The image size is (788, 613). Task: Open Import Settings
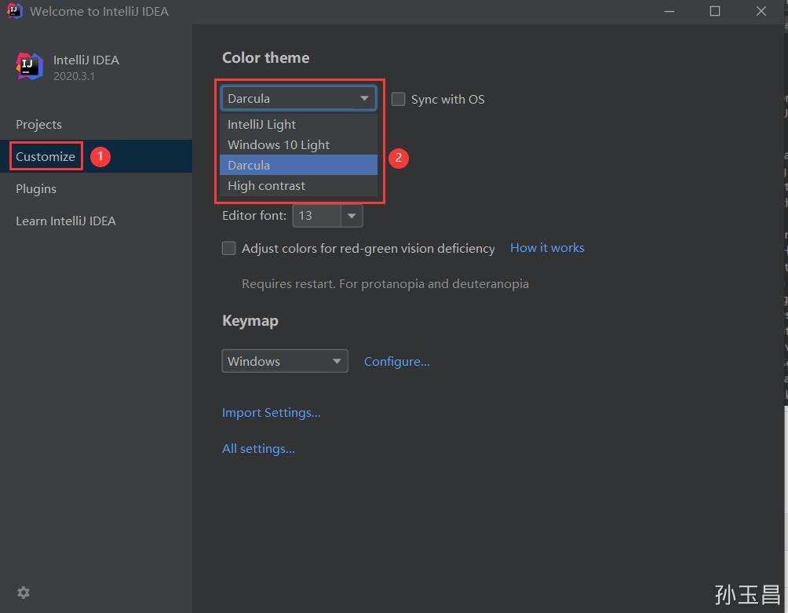pos(271,412)
